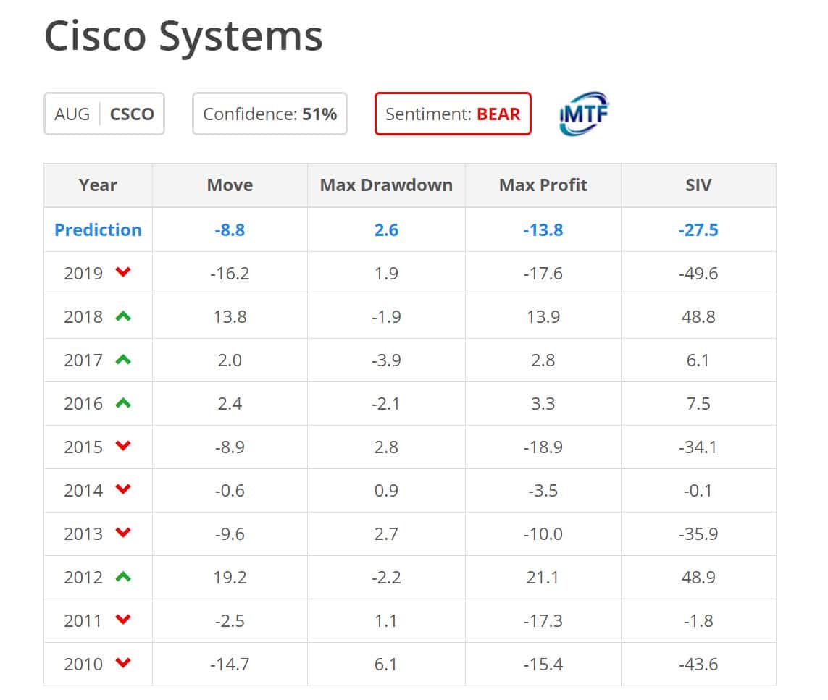The image size is (828, 700).
Task: Click the 2019 SIV value -49.6
Action: tap(698, 273)
